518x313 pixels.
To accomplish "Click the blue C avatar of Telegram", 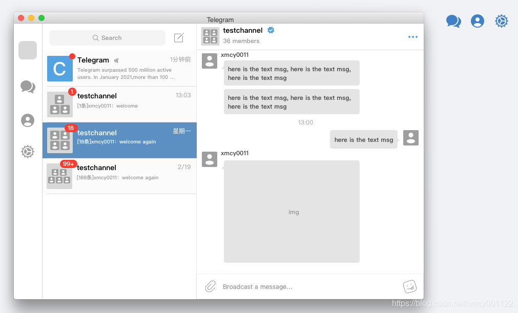I will click(60, 69).
